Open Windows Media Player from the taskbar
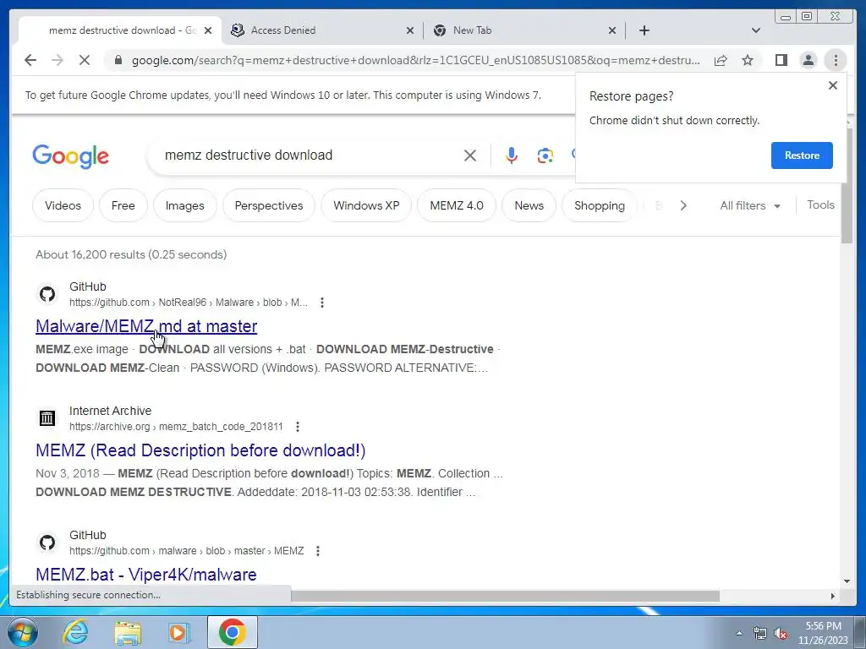Image resolution: width=866 pixels, height=649 pixels. (178, 632)
